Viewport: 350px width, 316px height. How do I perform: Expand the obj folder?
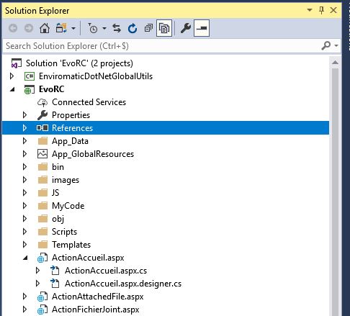24,219
